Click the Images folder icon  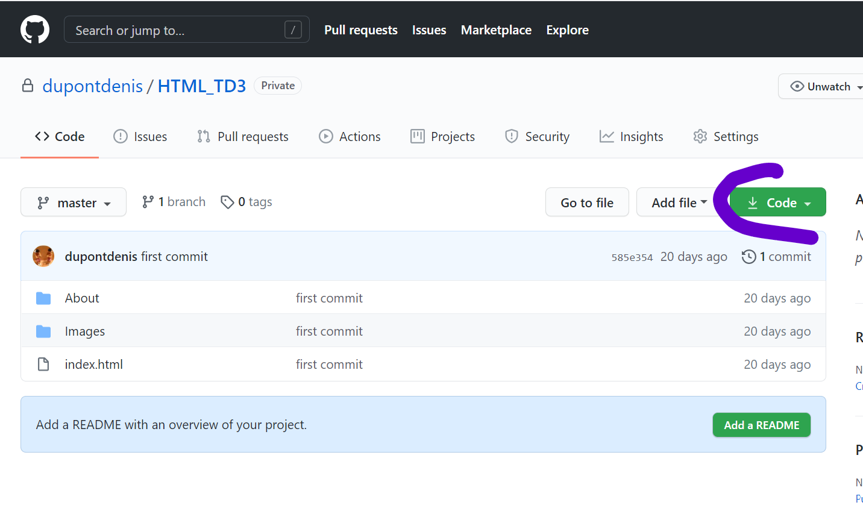[x=43, y=331]
